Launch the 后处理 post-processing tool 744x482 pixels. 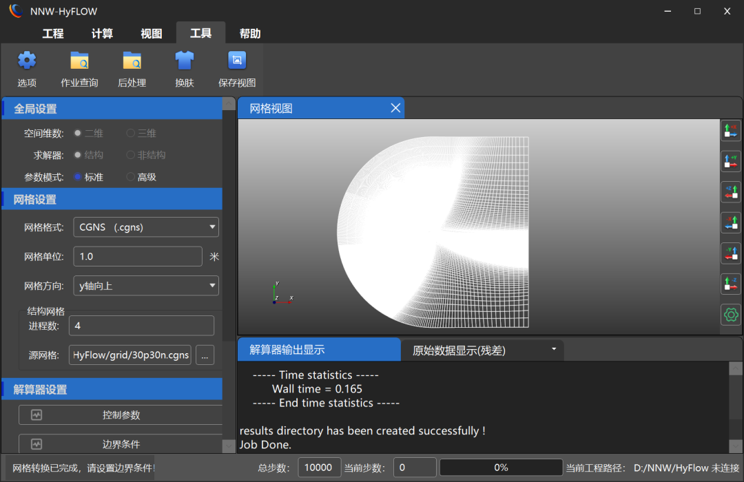(x=132, y=69)
